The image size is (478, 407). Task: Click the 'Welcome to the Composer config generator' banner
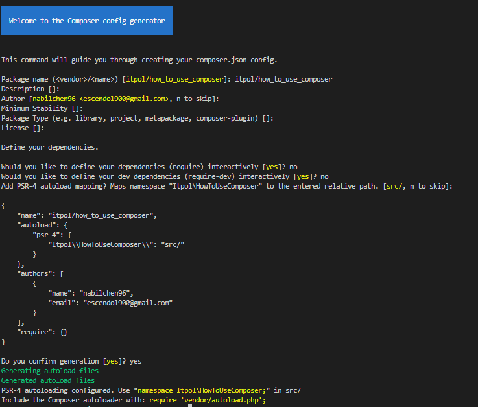coord(87,20)
